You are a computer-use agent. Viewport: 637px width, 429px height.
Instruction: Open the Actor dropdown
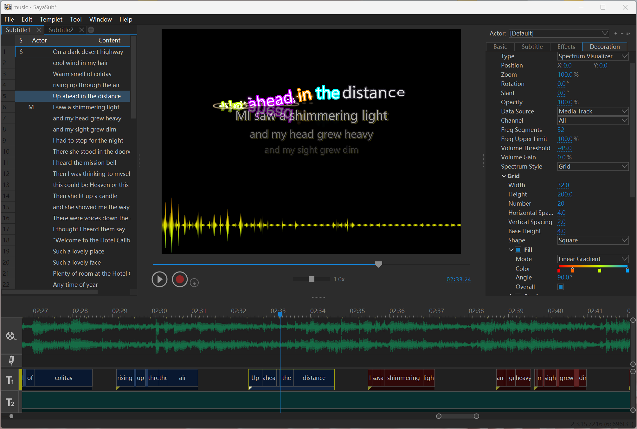(559, 33)
